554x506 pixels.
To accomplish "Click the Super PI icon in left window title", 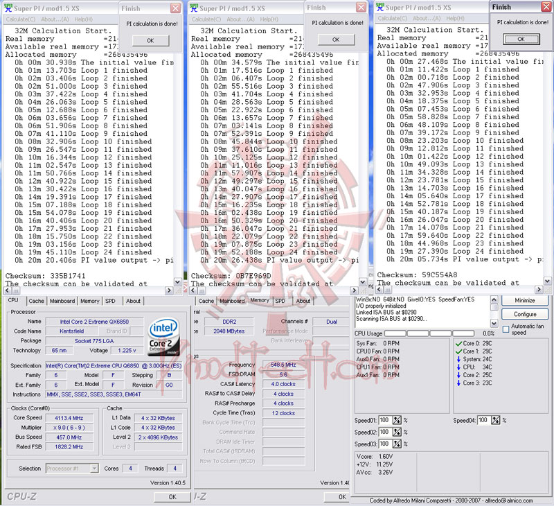I will (8, 8).
